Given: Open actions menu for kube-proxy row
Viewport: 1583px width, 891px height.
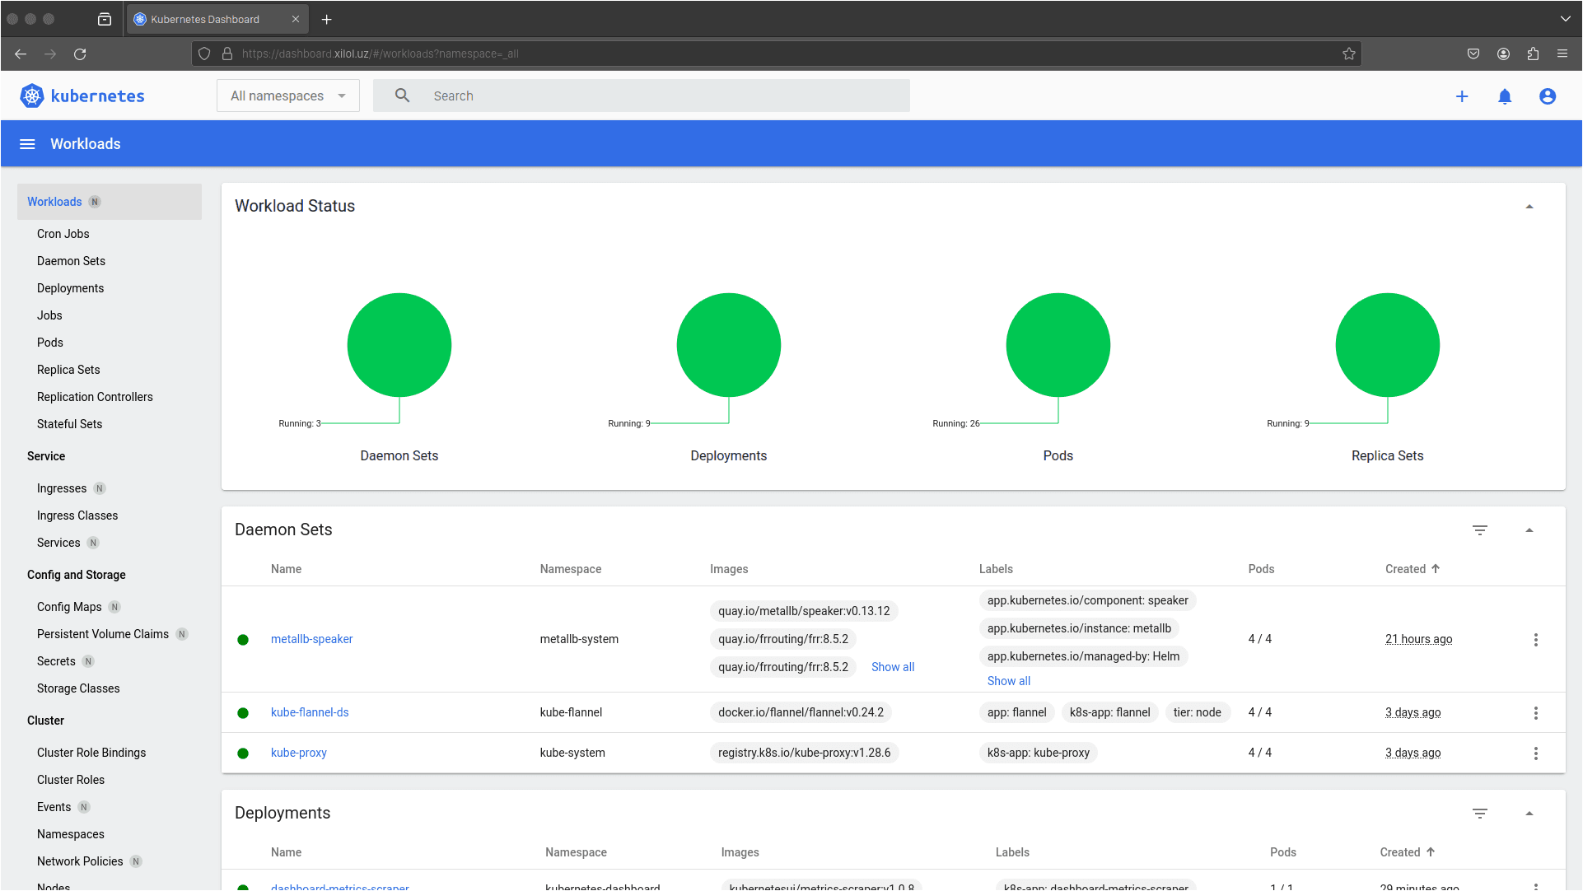Looking at the screenshot, I should click(x=1535, y=753).
